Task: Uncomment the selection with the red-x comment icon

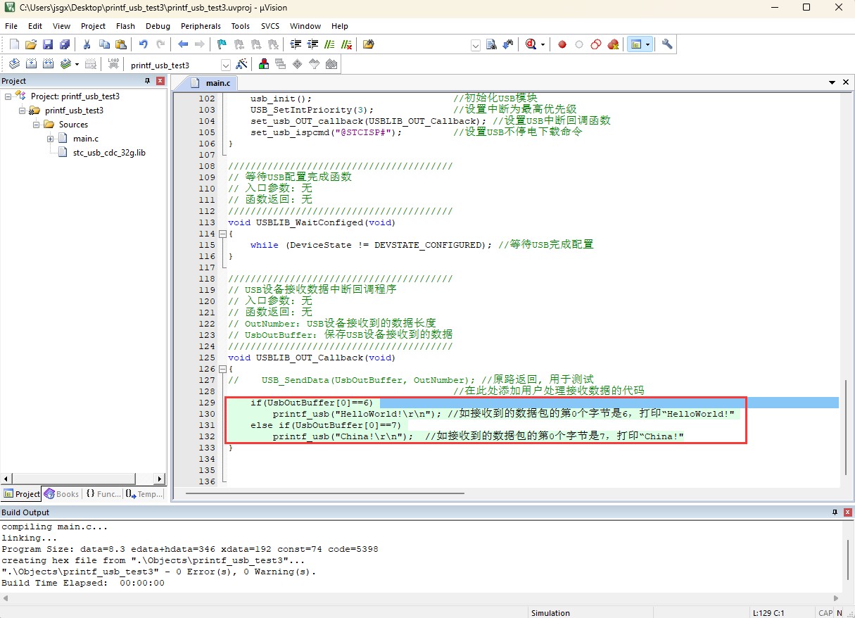Action: [x=347, y=44]
